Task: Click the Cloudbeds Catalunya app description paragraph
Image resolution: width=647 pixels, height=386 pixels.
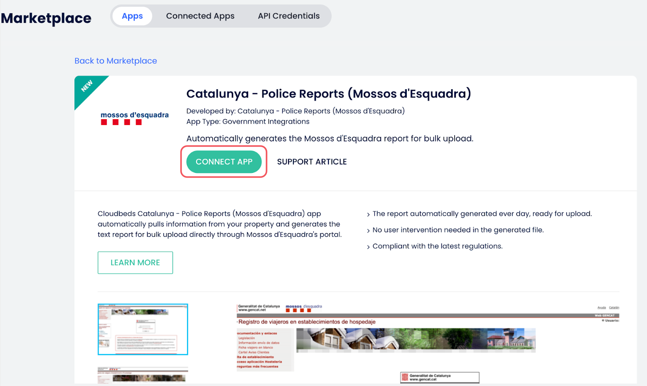Action: click(x=220, y=224)
